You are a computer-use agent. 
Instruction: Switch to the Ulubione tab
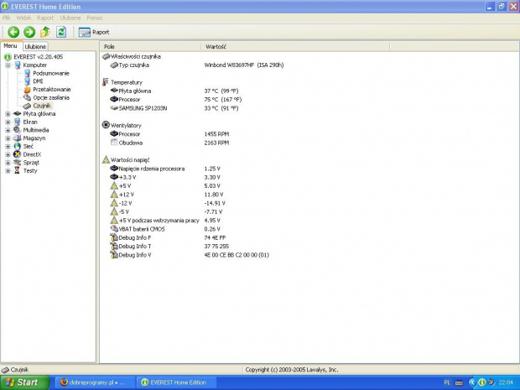point(35,47)
